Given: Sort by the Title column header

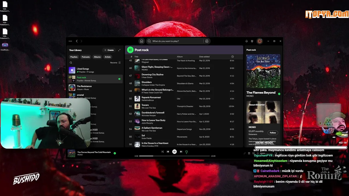Looking at the screenshot, I should pos(136,57).
